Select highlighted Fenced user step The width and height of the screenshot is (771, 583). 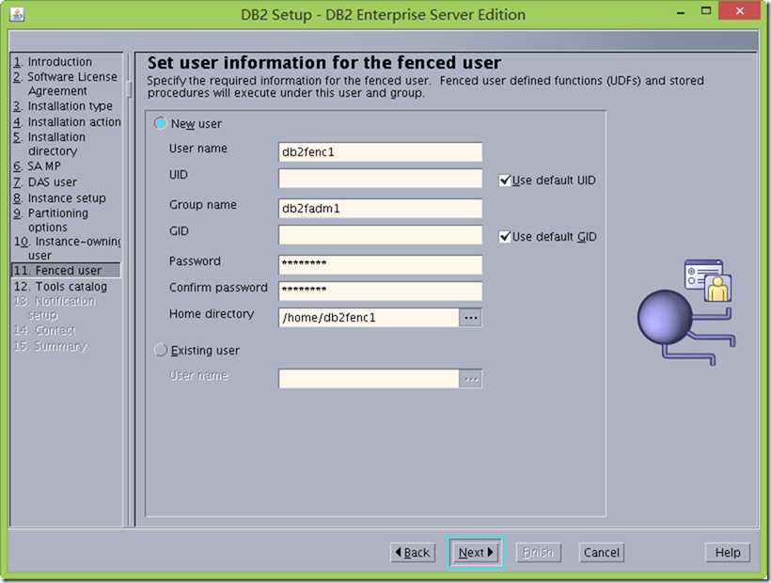[x=66, y=271]
